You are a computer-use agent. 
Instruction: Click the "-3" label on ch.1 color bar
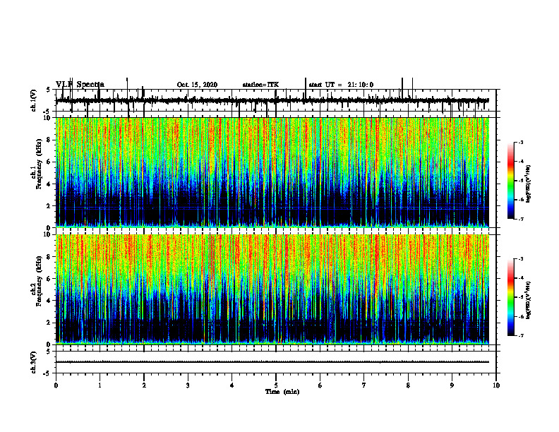[521, 143]
